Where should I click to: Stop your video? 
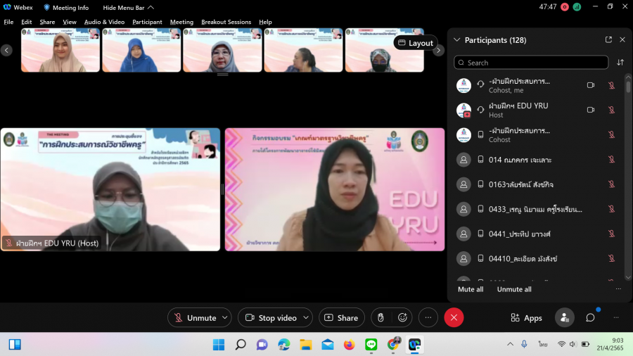pyautogui.click(x=271, y=318)
